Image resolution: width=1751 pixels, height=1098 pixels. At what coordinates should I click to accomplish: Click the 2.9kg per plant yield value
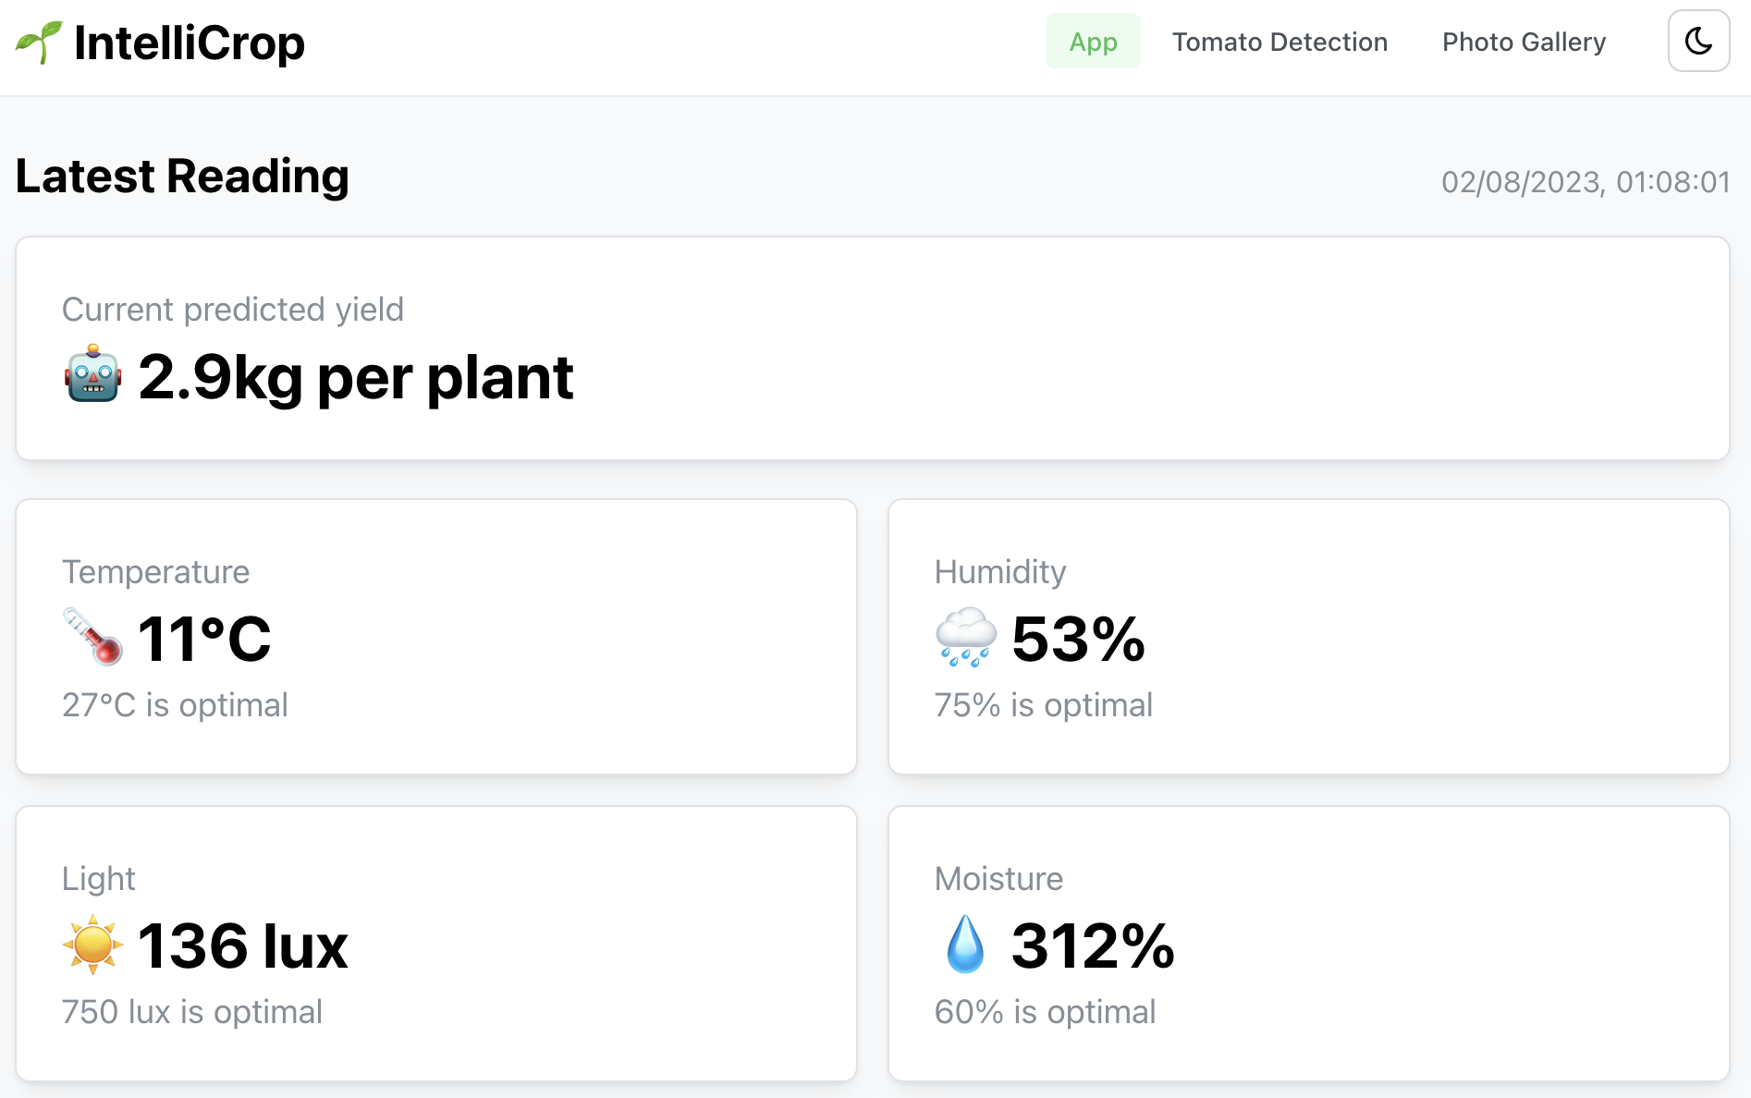(356, 376)
